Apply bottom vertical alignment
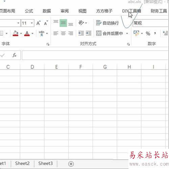The image size is (169, 169). pos(71,24)
